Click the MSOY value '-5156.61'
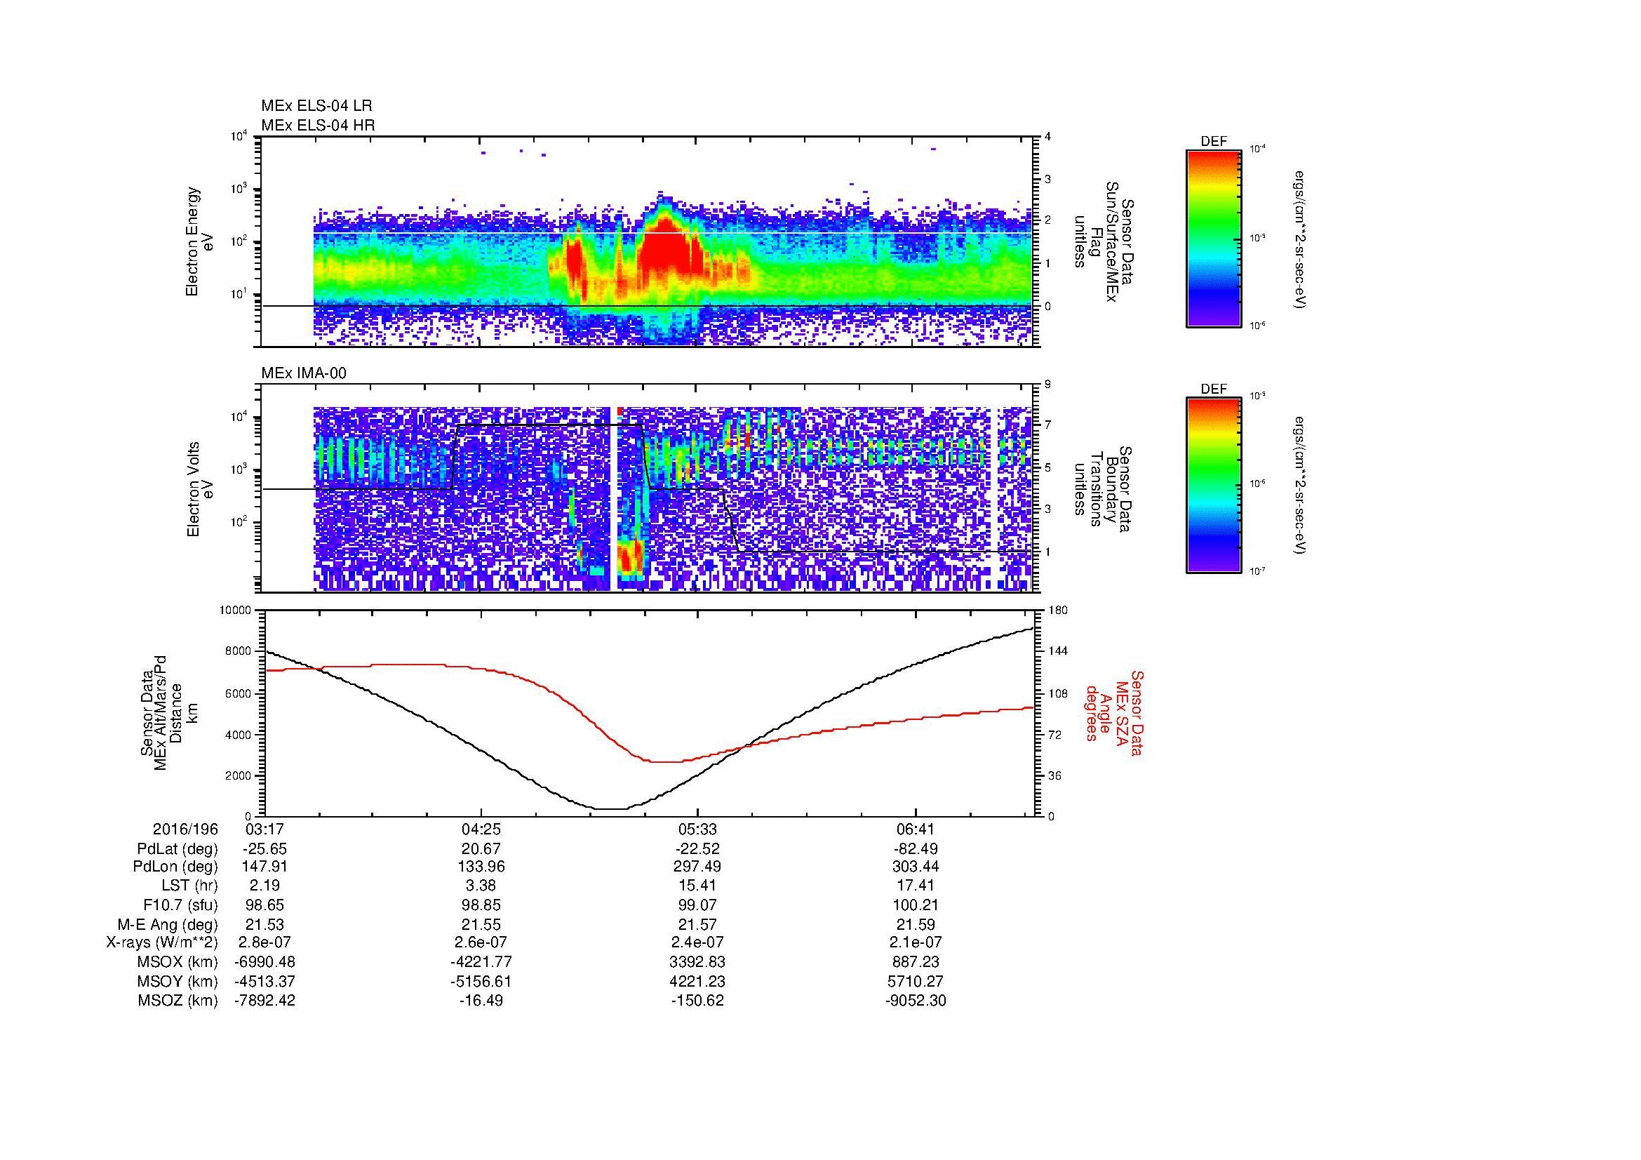The image size is (1641, 1160). 482,981
